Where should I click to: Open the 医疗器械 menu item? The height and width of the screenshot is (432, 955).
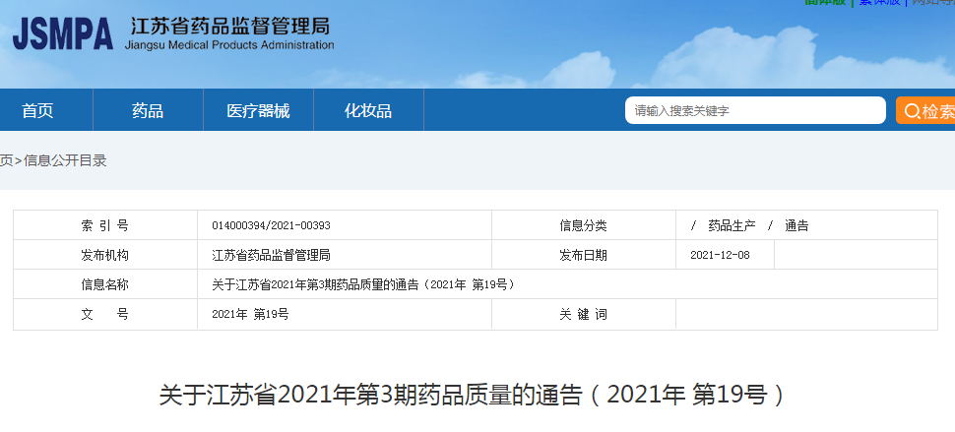258,111
